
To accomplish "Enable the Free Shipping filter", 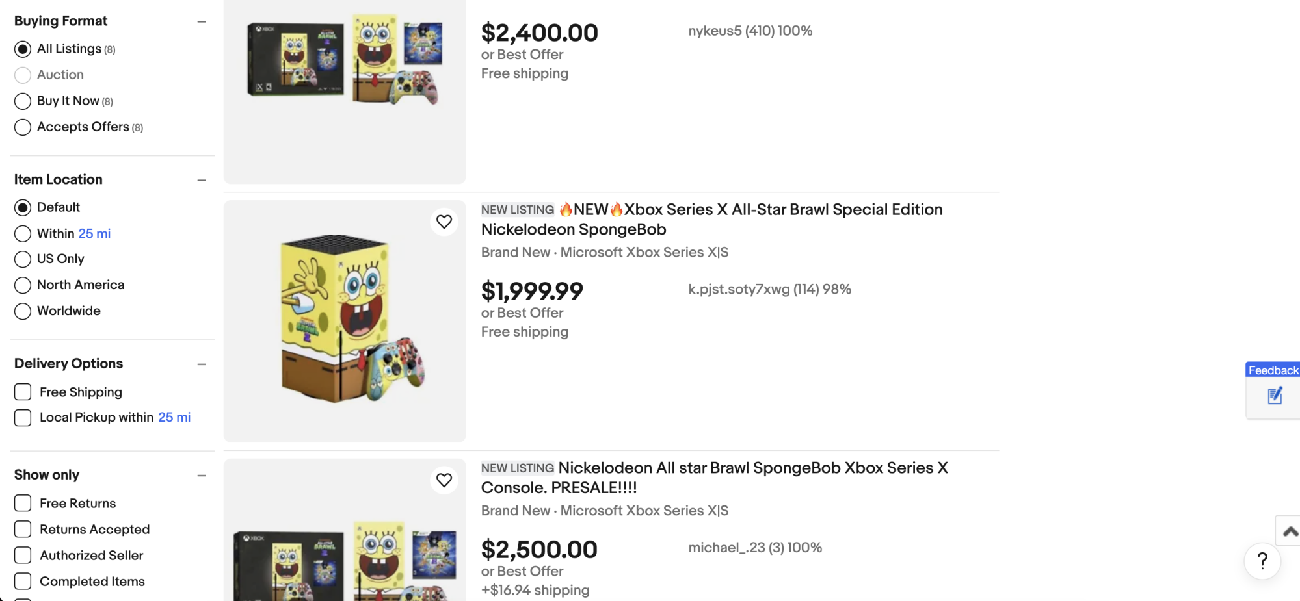I will [23, 392].
